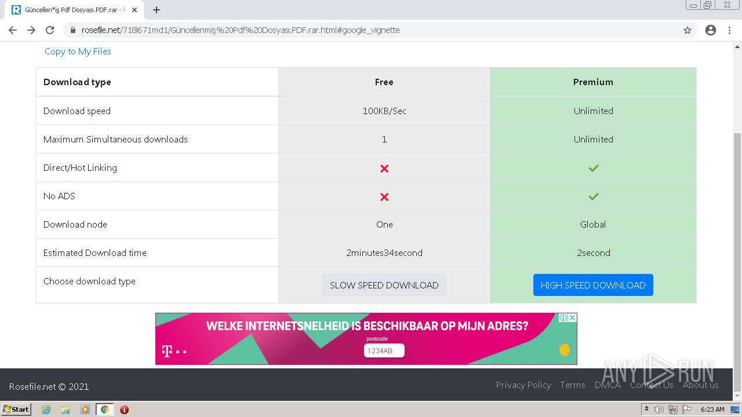Click the red X in Direct/Hot Linking row
Viewport: 742px width, 417px height.
(x=384, y=169)
